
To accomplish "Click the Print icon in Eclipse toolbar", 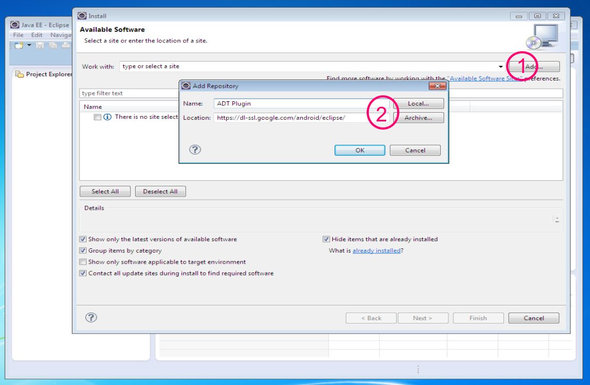I will coord(66,45).
